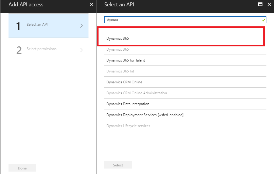The width and height of the screenshot is (274, 174).
Task: Pick Dynamics Deployment Services wsfed-enabled
Action: pos(145,115)
